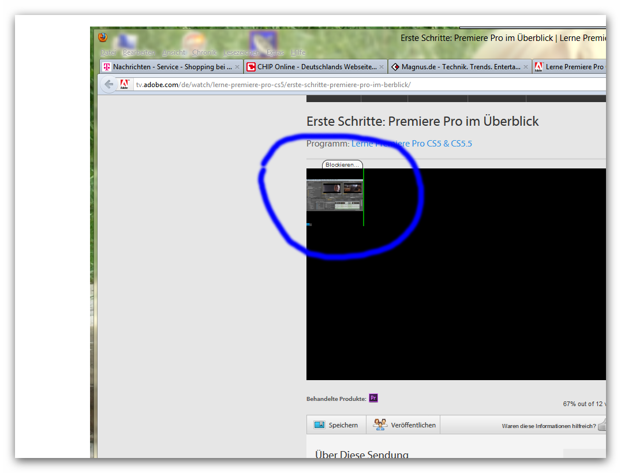
Task: Switch to the Nachrichten - Service tab
Action: [x=171, y=67]
